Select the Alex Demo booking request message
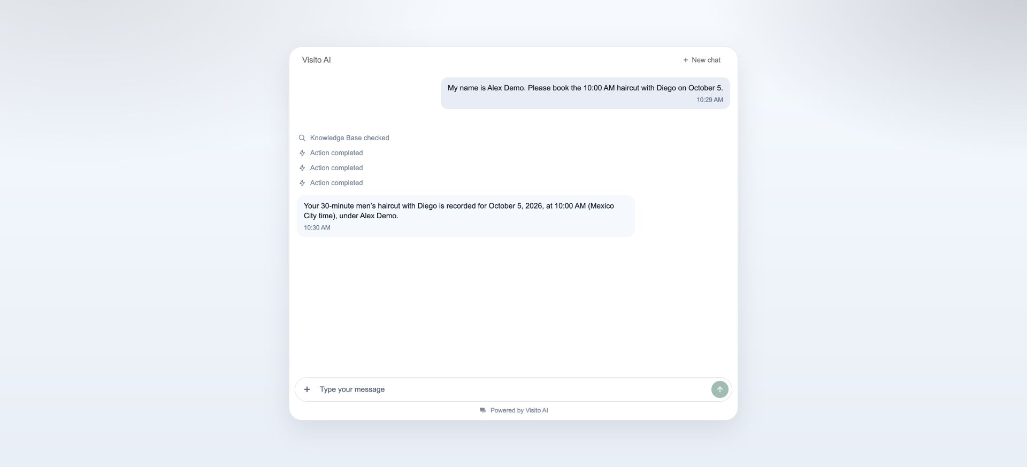Screen dimensions: 1027x467 [x=585, y=93]
